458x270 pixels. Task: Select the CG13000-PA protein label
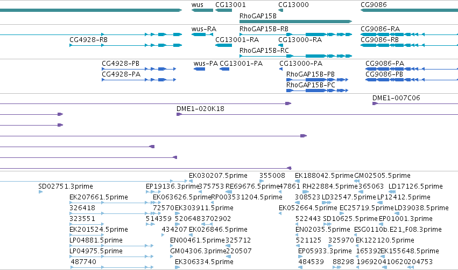click(301, 64)
